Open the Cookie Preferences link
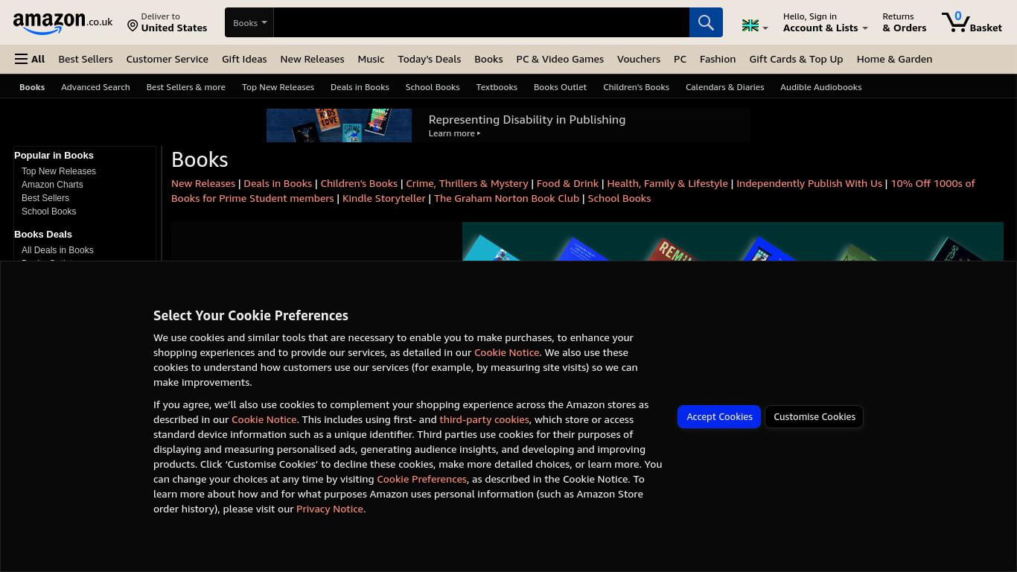This screenshot has width=1017, height=572. 421,479
